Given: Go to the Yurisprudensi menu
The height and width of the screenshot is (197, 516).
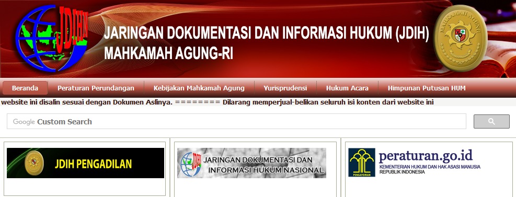Looking at the screenshot, I should click(285, 88).
